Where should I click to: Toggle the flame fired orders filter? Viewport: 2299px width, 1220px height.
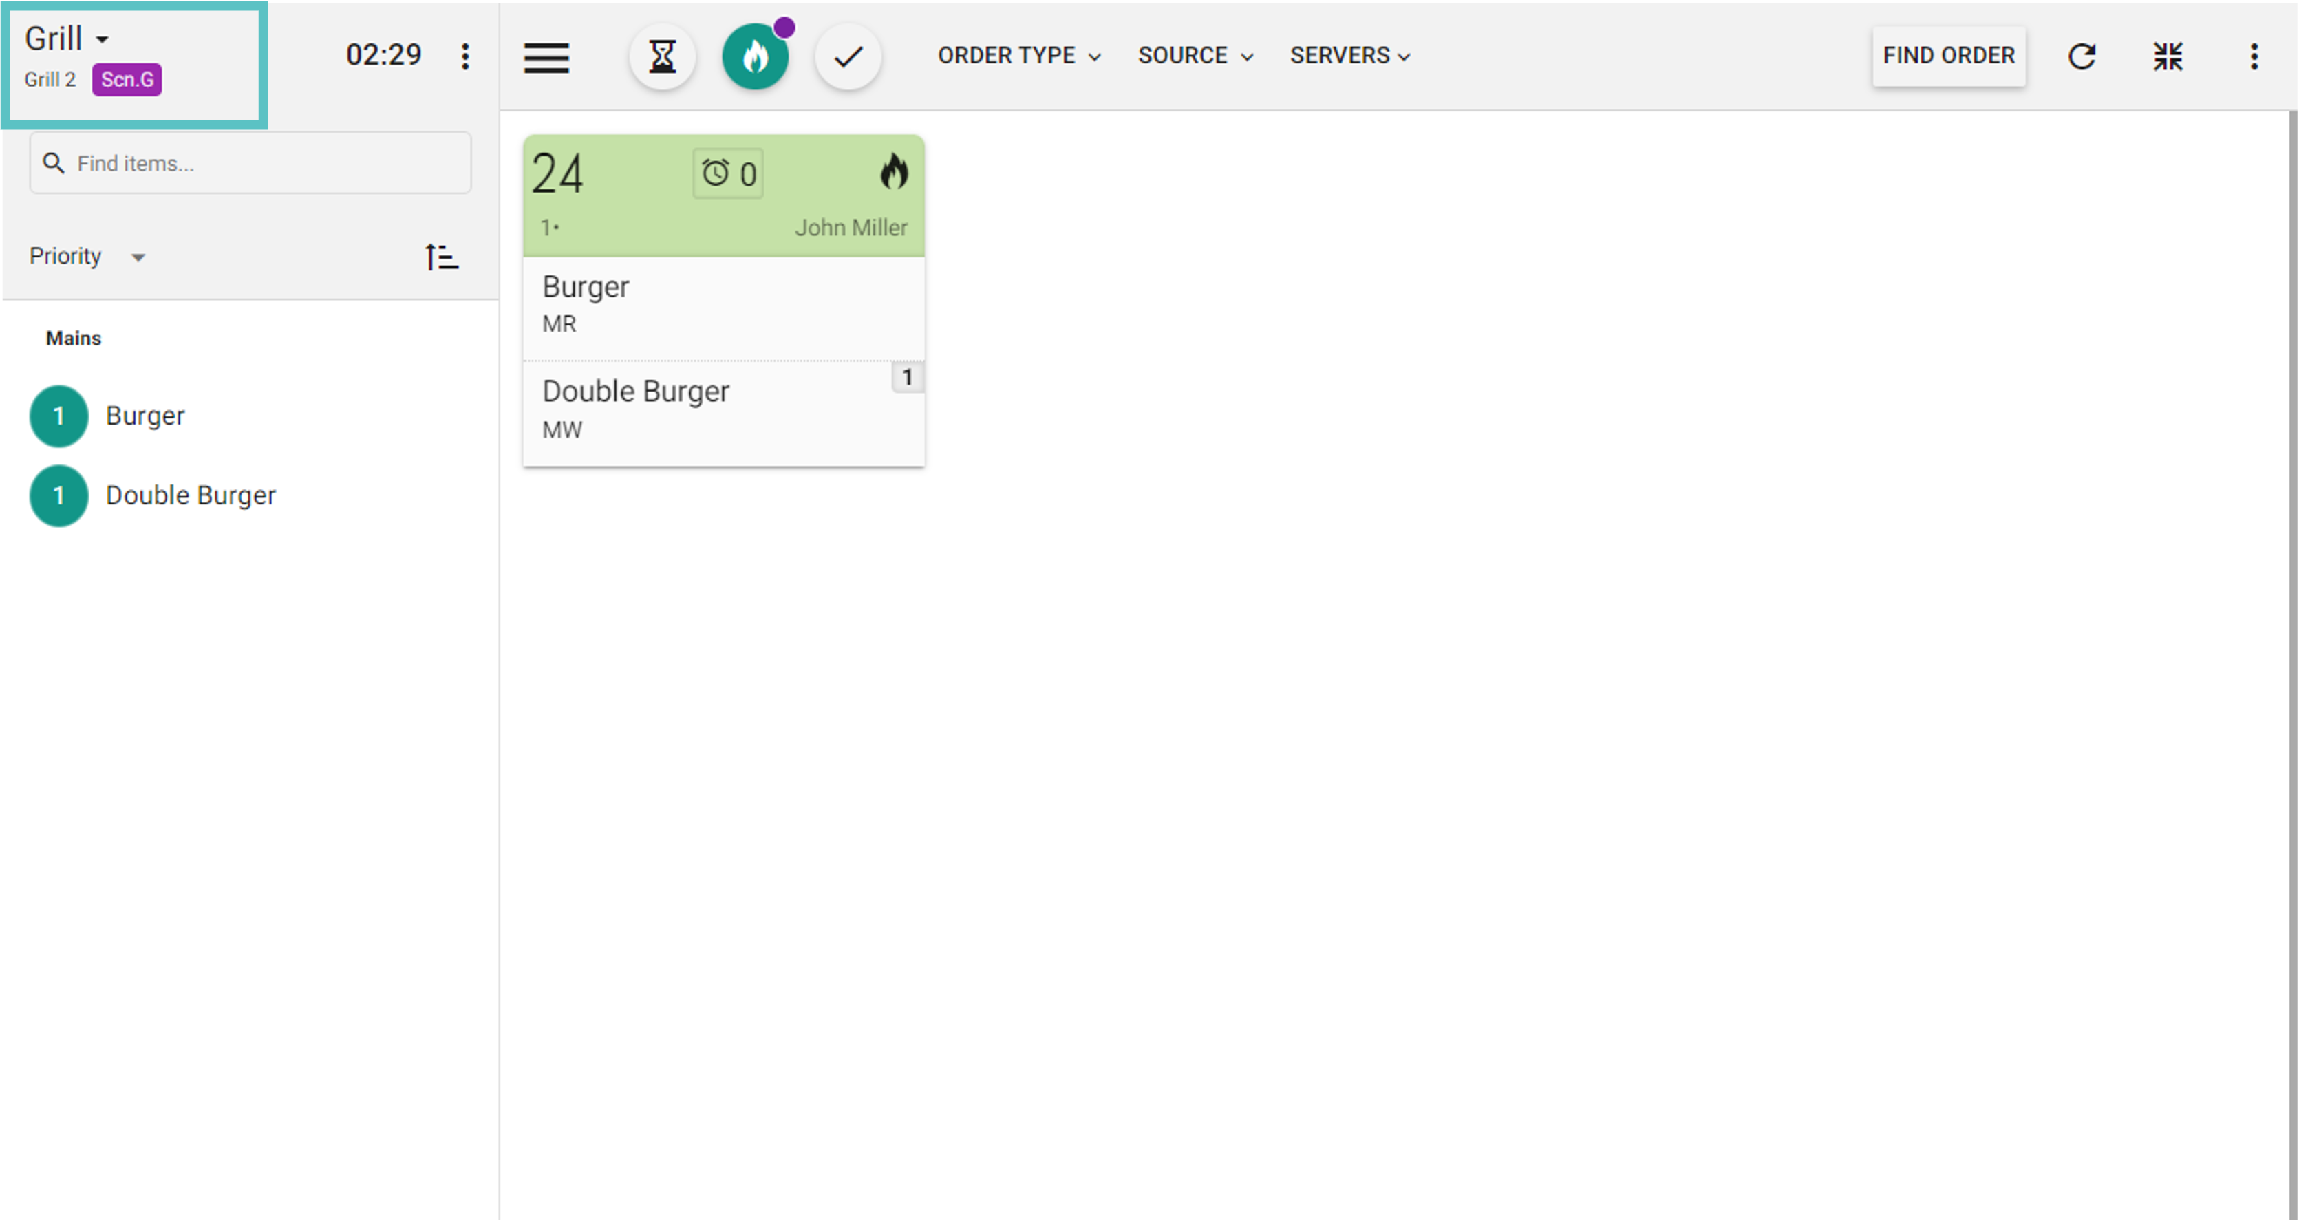[755, 57]
